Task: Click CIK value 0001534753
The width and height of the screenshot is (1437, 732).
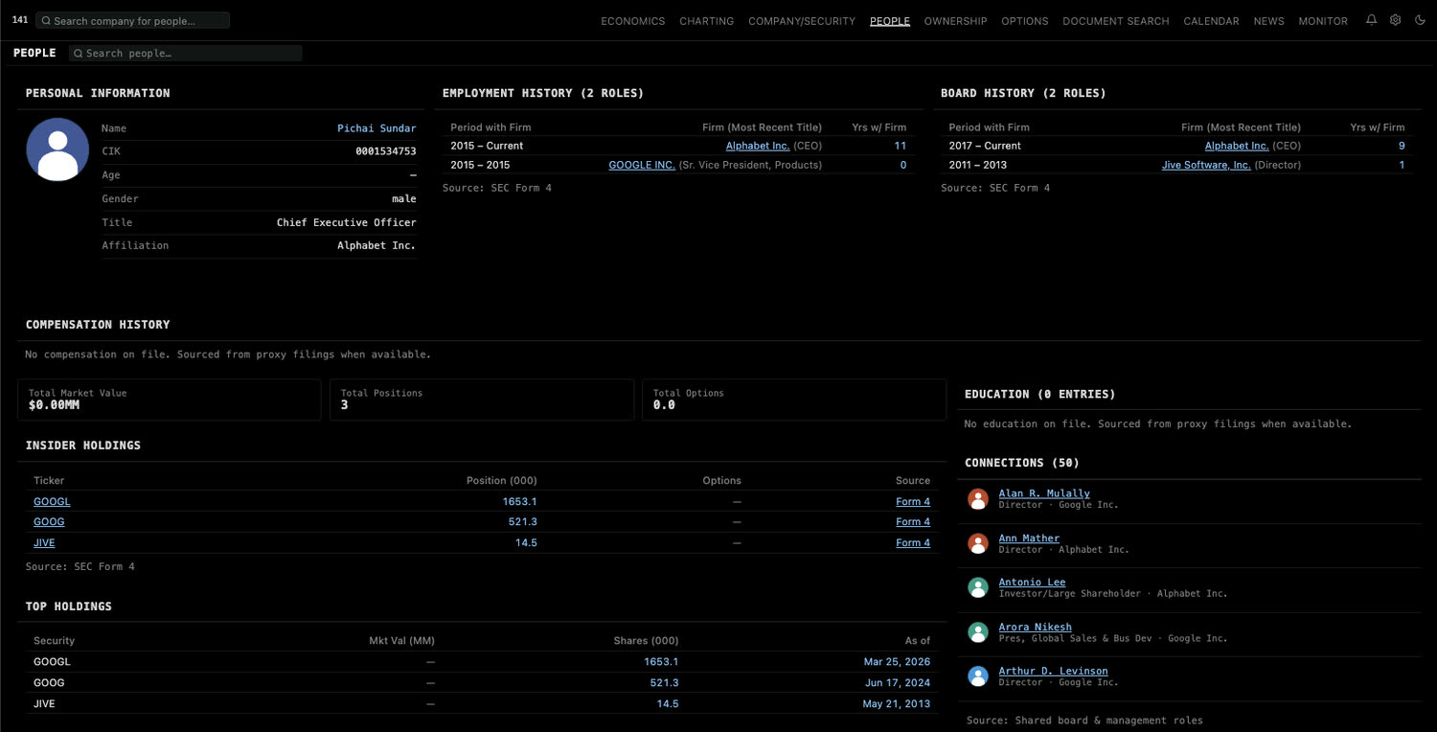Action: [386, 151]
